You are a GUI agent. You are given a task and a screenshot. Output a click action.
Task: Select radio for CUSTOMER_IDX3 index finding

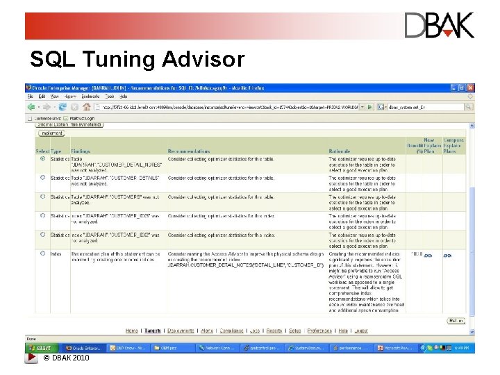point(43,215)
